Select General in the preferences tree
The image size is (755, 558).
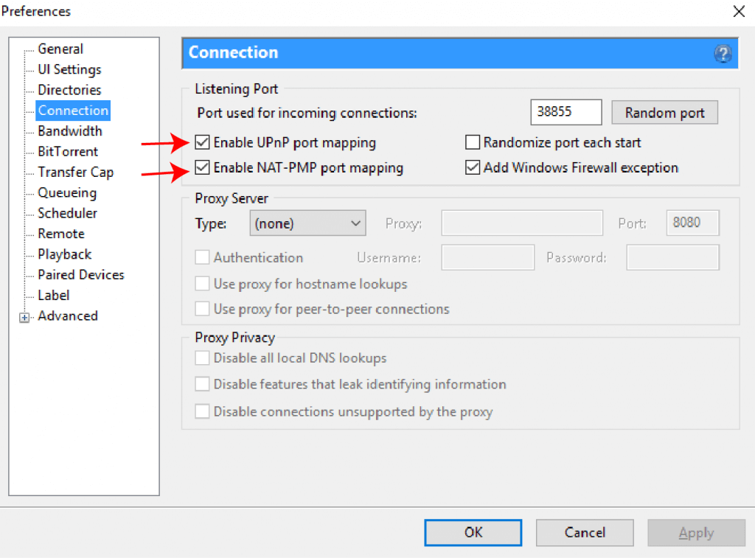pos(60,49)
